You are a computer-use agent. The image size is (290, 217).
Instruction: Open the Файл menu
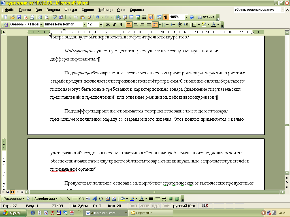tap(10, 10)
